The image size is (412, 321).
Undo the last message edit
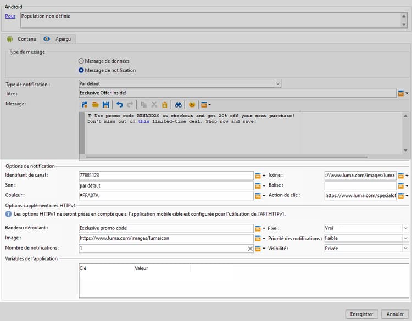coord(120,105)
